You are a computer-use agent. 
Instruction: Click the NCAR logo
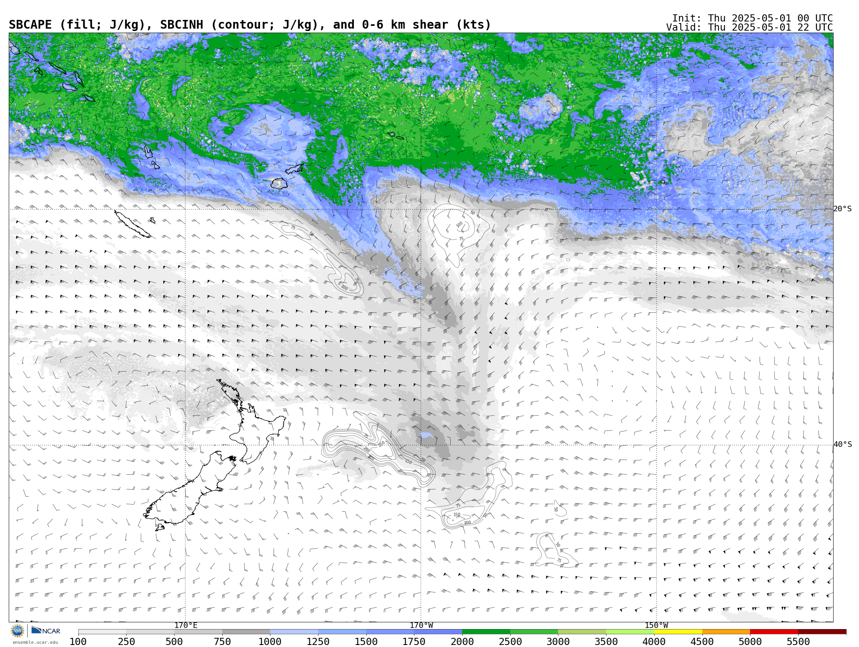46,631
